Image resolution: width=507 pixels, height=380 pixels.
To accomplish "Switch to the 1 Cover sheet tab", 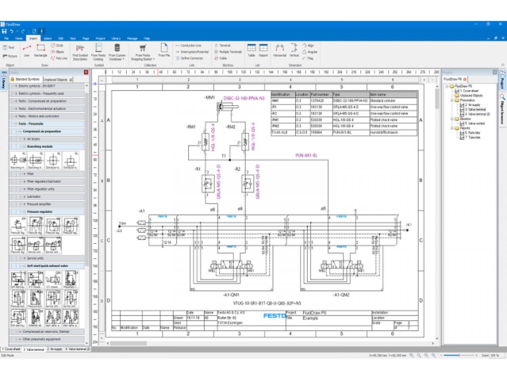I will (11, 349).
